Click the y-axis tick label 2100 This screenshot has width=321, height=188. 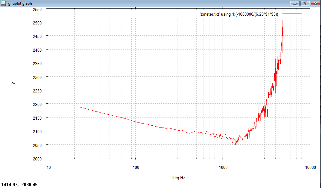pos(37,132)
